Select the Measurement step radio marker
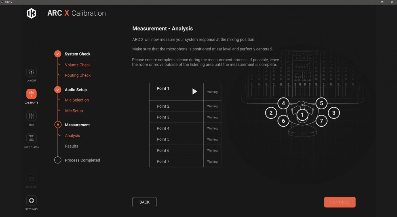Image resolution: width=397 pixels, height=217 pixels. 58,125
